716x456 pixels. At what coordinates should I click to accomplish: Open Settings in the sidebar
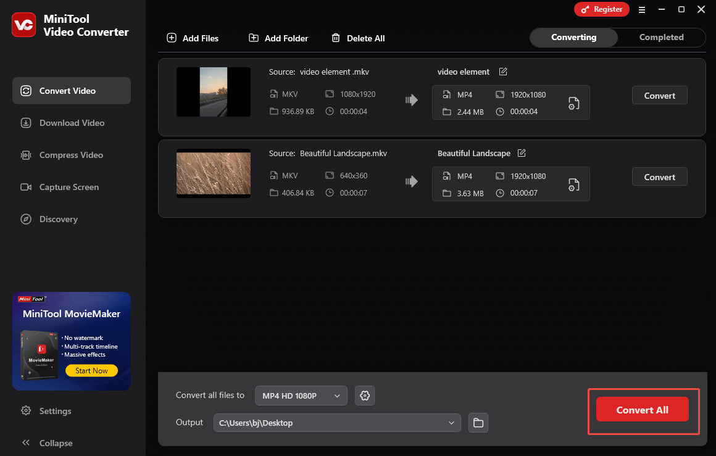(46, 411)
